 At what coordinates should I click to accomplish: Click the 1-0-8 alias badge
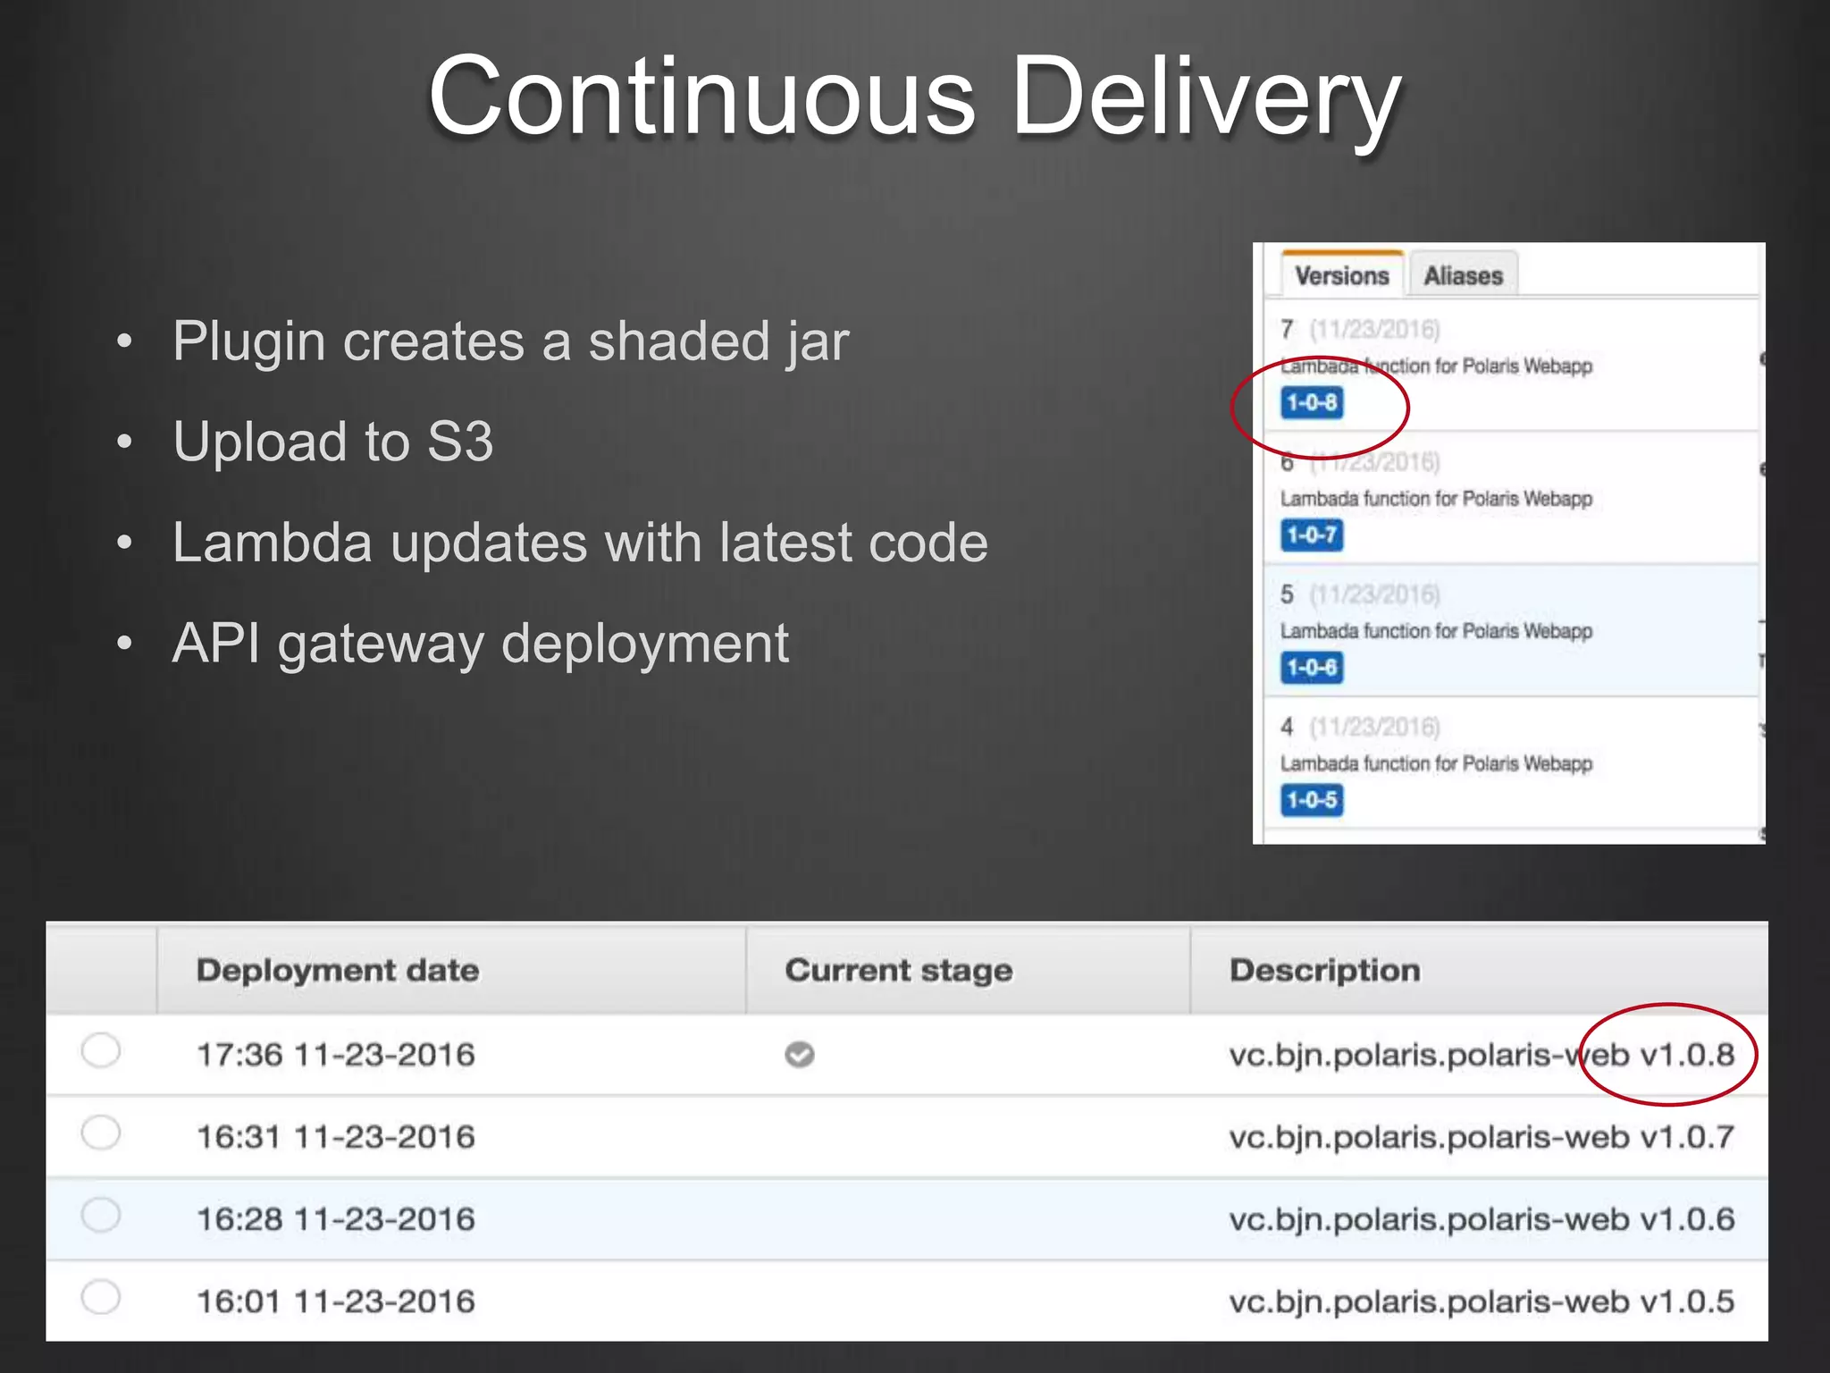point(1312,403)
